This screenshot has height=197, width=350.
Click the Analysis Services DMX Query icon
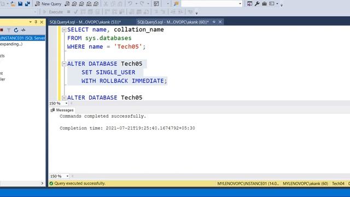pos(81,4)
